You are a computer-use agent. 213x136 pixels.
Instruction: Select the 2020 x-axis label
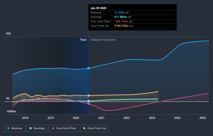pos(76,118)
